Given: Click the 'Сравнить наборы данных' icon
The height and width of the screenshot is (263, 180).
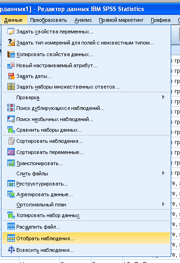Looking at the screenshot, I should click(x=11, y=130).
